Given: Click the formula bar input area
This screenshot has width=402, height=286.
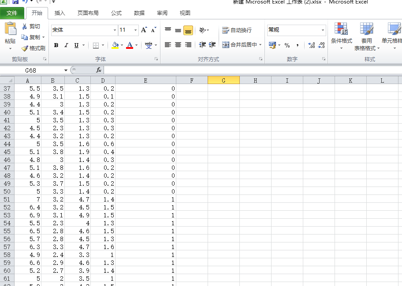Looking at the screenshot, I should click(x=253, y=70).
